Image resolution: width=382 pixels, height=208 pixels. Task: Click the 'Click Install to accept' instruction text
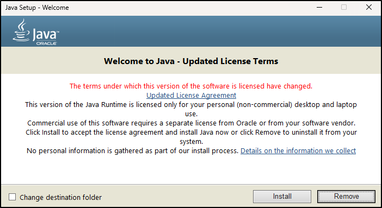coord(191,137)
